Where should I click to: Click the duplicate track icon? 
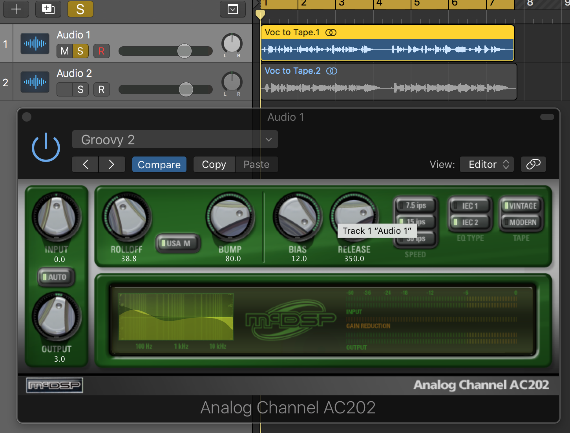tap(48, 9)
